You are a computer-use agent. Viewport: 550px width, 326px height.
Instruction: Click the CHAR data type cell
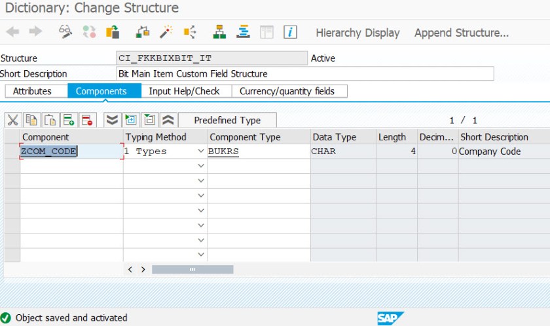343,151
